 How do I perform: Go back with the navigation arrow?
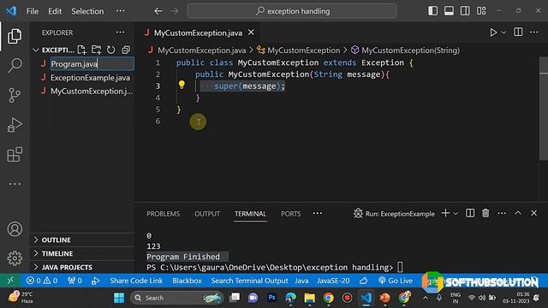[158, 11]
